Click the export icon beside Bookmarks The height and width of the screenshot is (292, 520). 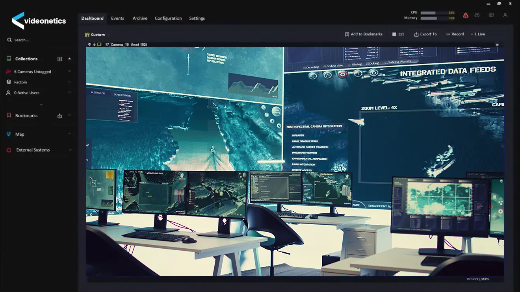click(x=60, y=116)
